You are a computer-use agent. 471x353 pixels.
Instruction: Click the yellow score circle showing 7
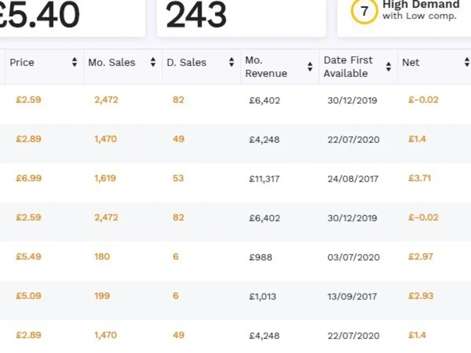click(x=364, y=11)
